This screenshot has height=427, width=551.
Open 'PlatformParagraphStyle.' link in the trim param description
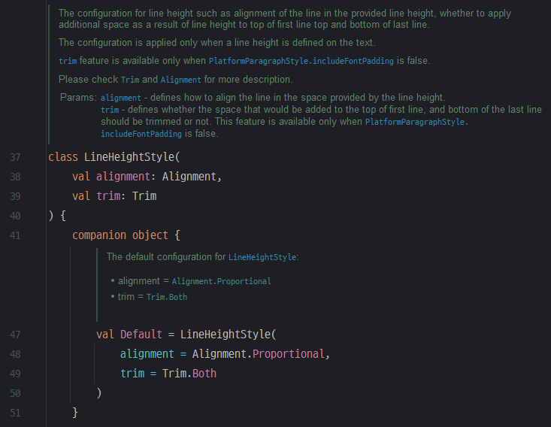416,122
